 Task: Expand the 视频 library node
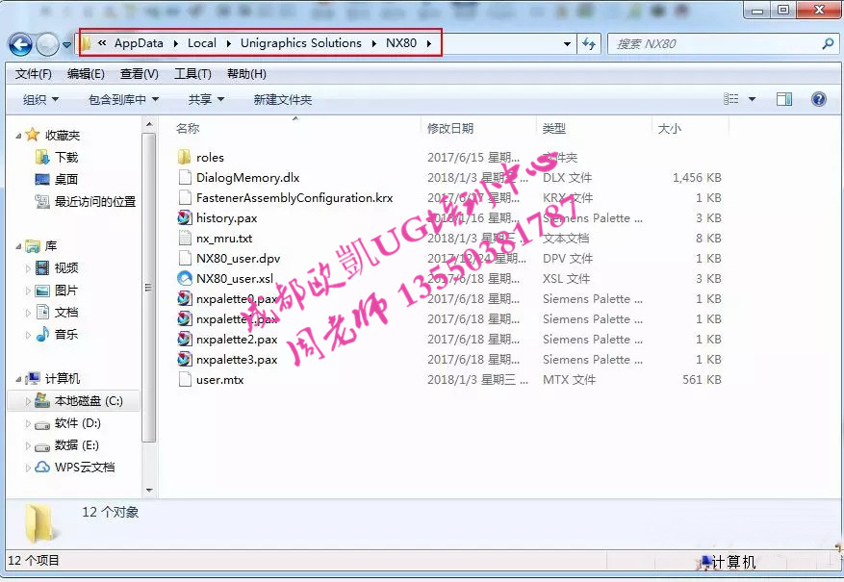tap(28, 267)
